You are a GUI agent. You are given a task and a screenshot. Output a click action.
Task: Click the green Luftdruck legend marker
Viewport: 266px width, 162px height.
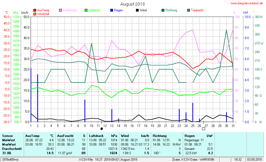[x=86, y=10]
